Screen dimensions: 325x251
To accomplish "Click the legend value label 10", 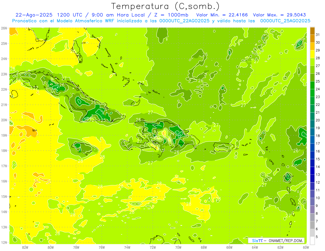I will (318, 198).
